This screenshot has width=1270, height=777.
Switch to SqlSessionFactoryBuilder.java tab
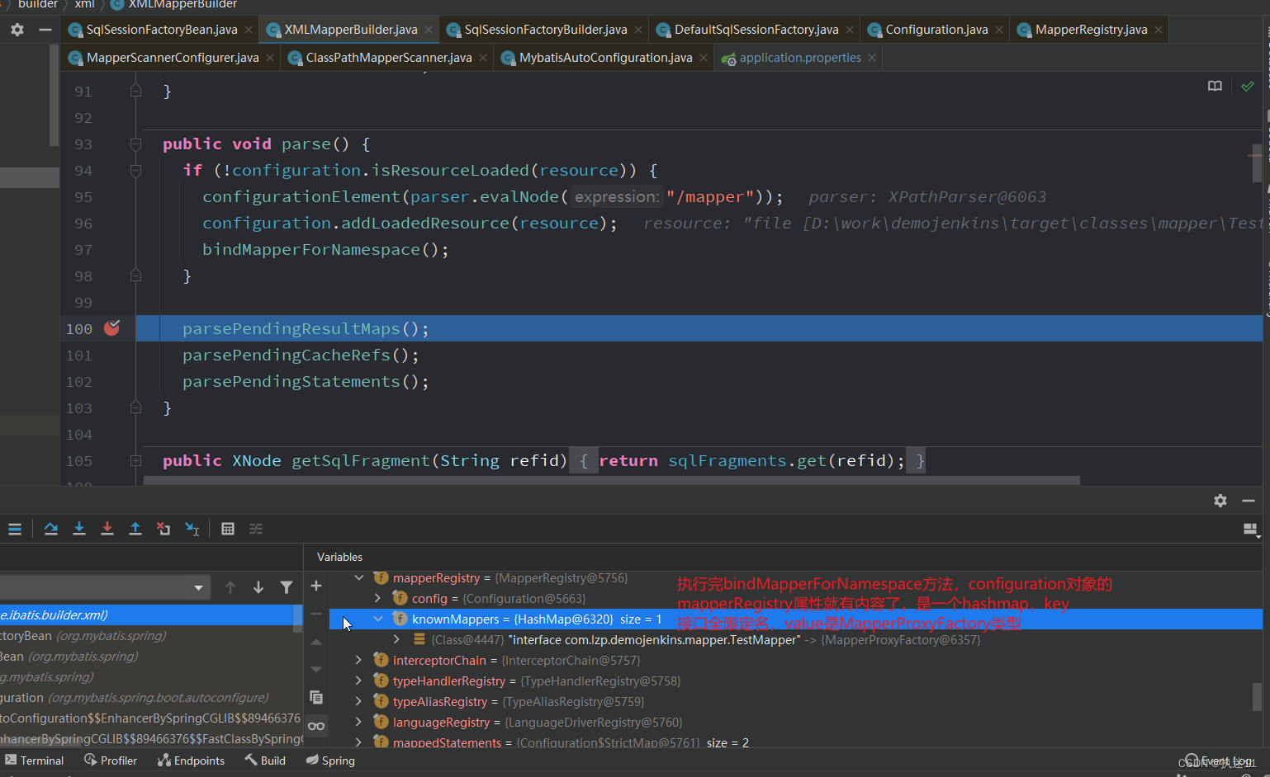546,30
